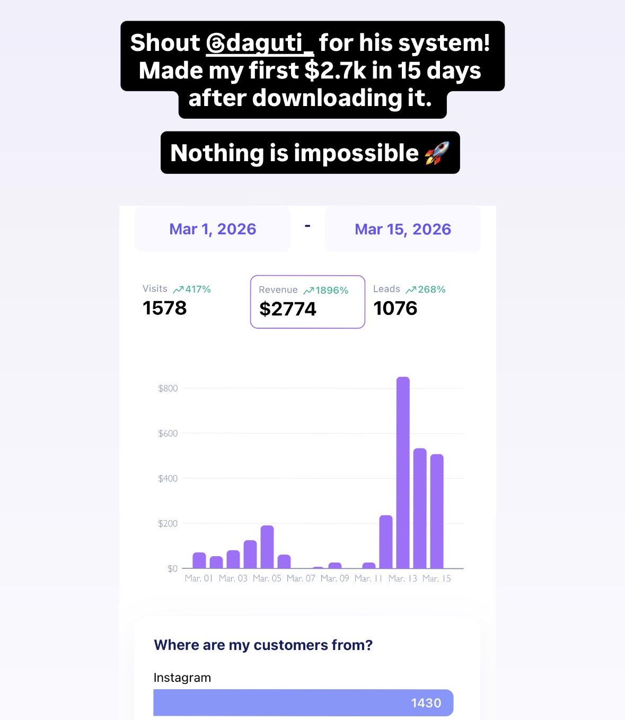This screenshot has width=625, height=720.
Task: Click the Revenue 1896% trend arrow icon
Action: pyautogui.click(x=309, y=291)
